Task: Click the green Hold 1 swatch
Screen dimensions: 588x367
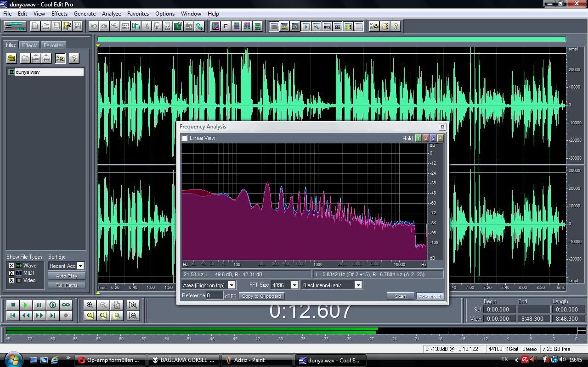Action: (x=418, y=138)
